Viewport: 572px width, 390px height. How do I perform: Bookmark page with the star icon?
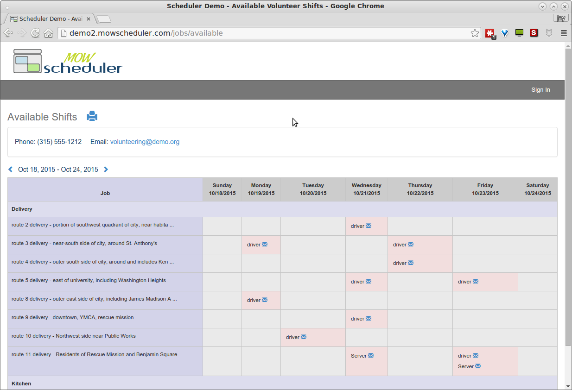click(x=475, y=33)
